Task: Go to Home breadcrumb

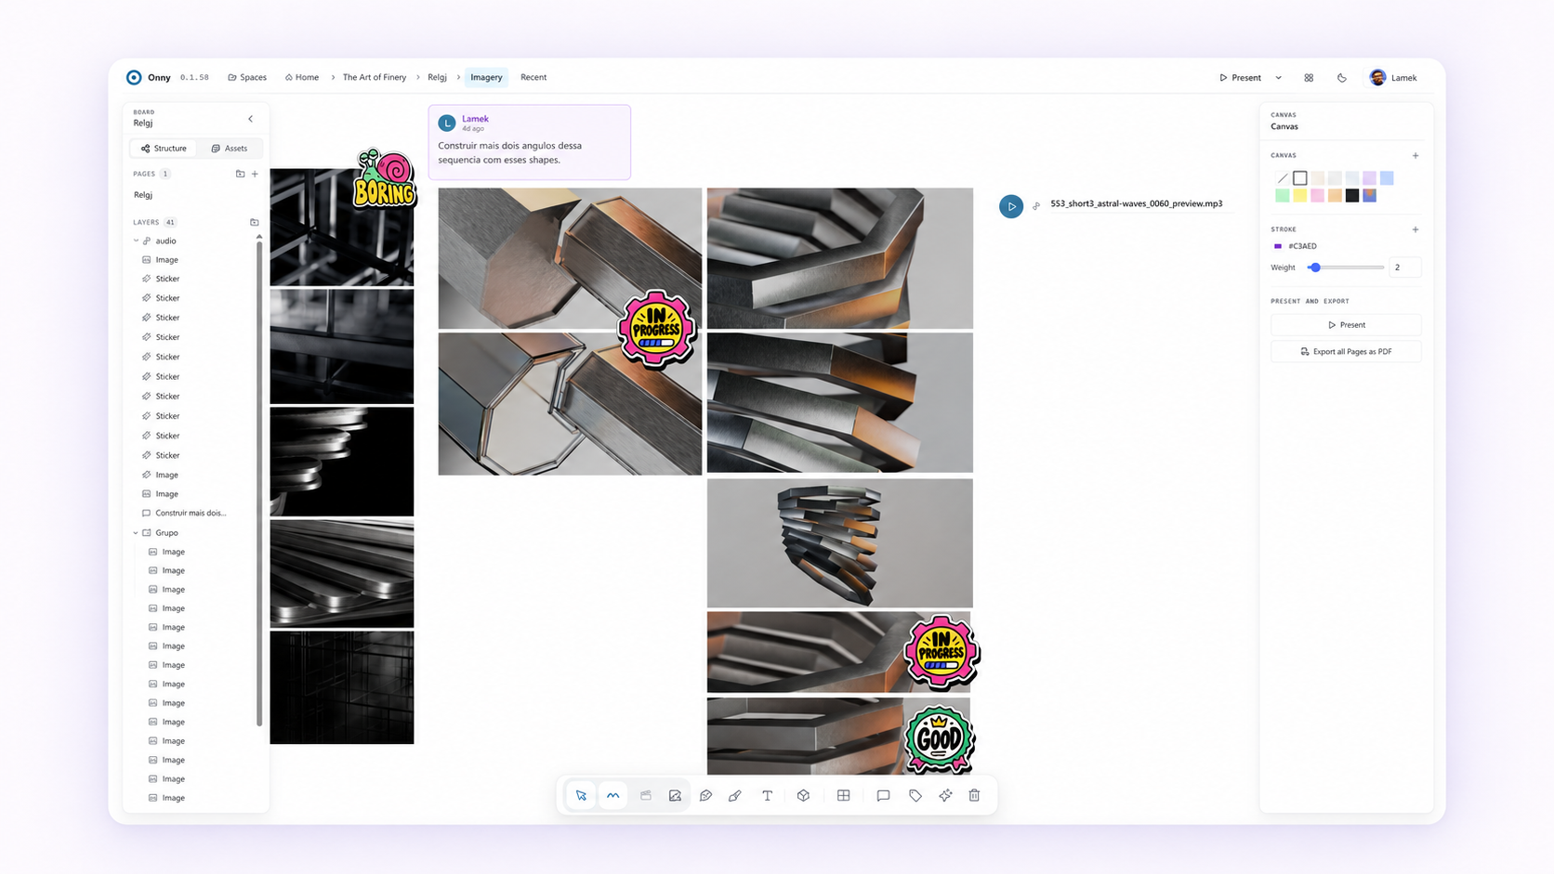Action: (302, 77)
